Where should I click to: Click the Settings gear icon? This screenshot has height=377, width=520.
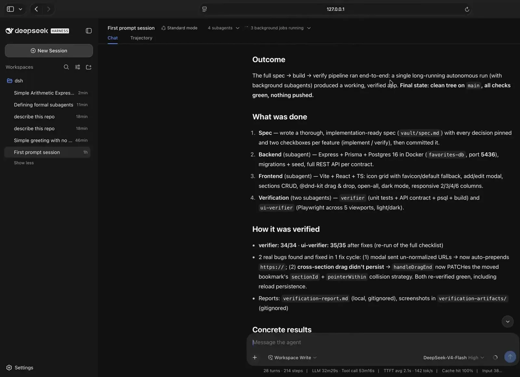click(x=9, y=368)
